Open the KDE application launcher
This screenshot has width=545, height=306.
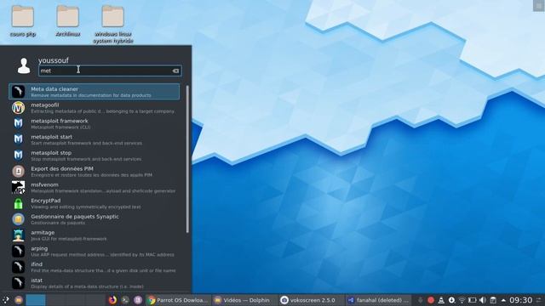coord(6,300)
